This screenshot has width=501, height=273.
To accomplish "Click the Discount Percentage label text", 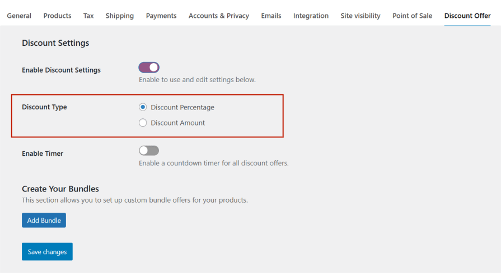I will tap(182, 107).
